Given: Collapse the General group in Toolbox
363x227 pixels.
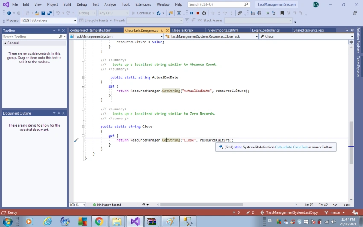Looking at the screenshot, I should pos(5,43).
